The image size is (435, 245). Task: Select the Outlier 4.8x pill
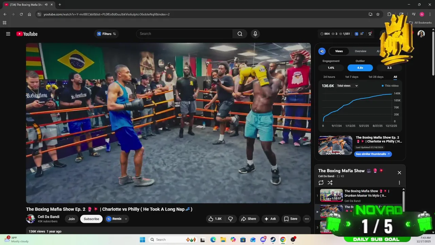click(360, 68)
